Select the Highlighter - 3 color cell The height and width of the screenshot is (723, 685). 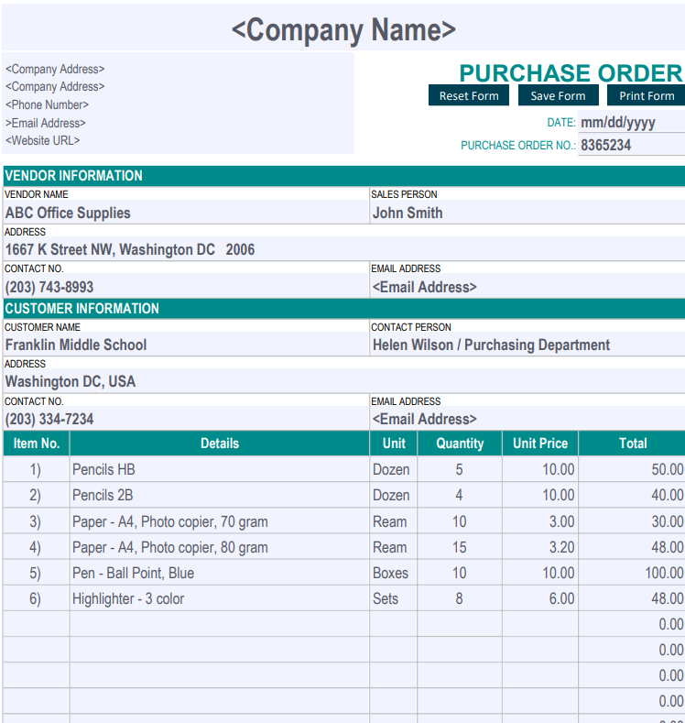pos(220,598)
